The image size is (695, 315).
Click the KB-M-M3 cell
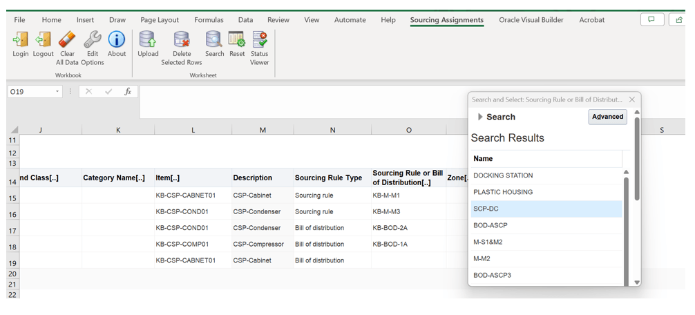click(409, 212)
